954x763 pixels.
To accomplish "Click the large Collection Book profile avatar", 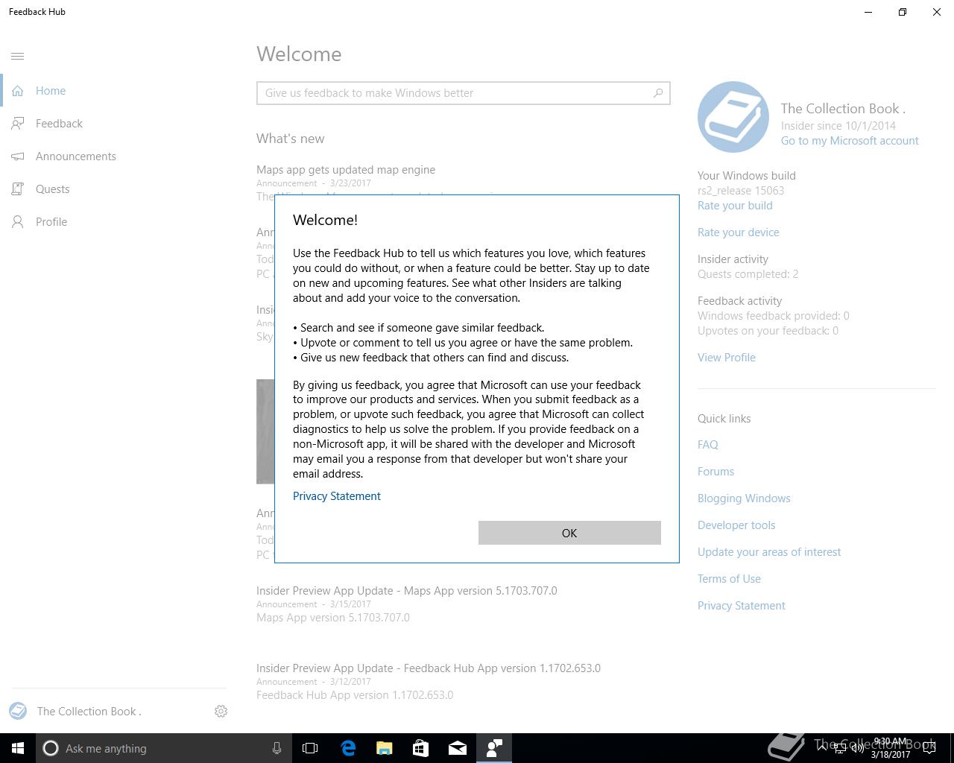I will click(x=733, y=117).
